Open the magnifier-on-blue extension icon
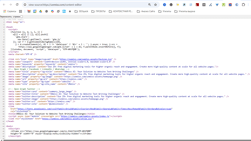 pos(184,5)
